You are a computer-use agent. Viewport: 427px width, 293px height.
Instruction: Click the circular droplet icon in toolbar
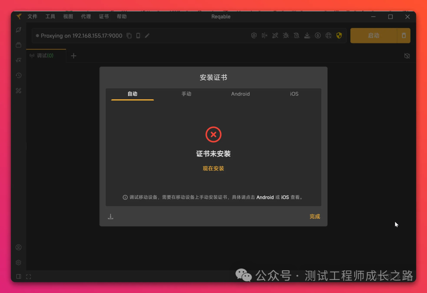[317, 36]
